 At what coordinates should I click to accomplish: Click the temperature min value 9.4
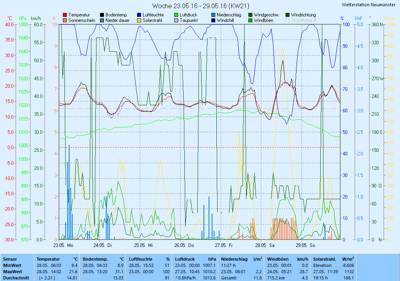click(74, 265)
